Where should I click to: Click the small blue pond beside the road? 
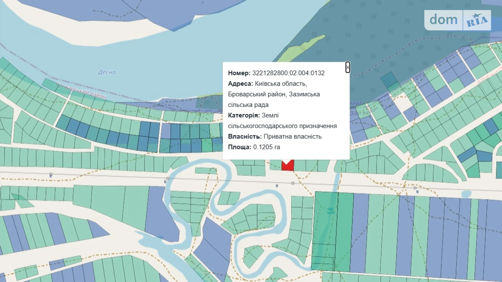click(466, 194)
